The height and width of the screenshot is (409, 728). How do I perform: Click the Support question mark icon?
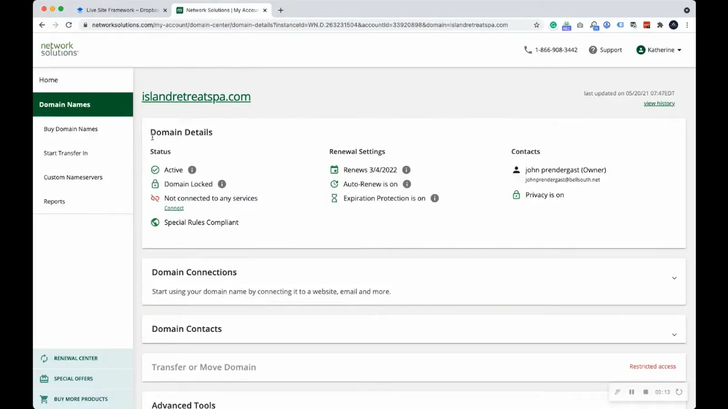593,50
